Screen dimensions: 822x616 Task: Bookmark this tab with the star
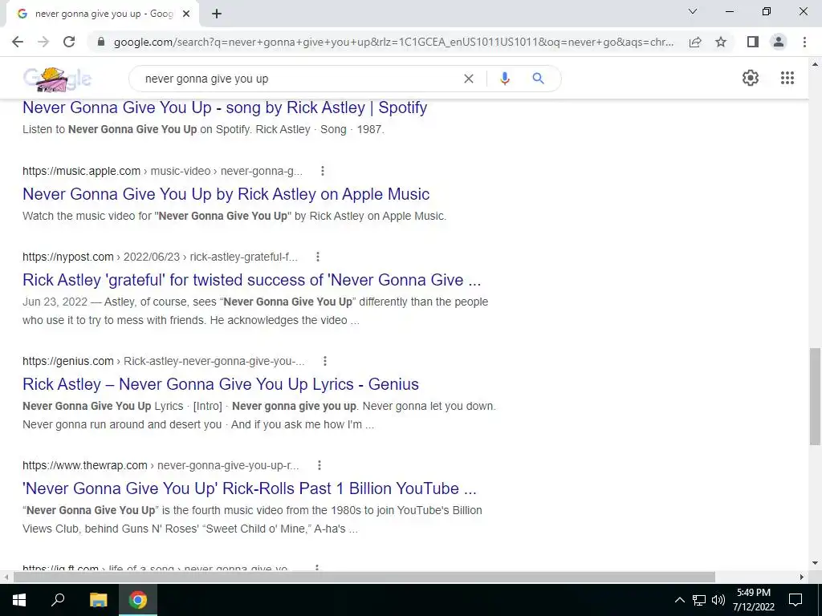click(721, 42)
